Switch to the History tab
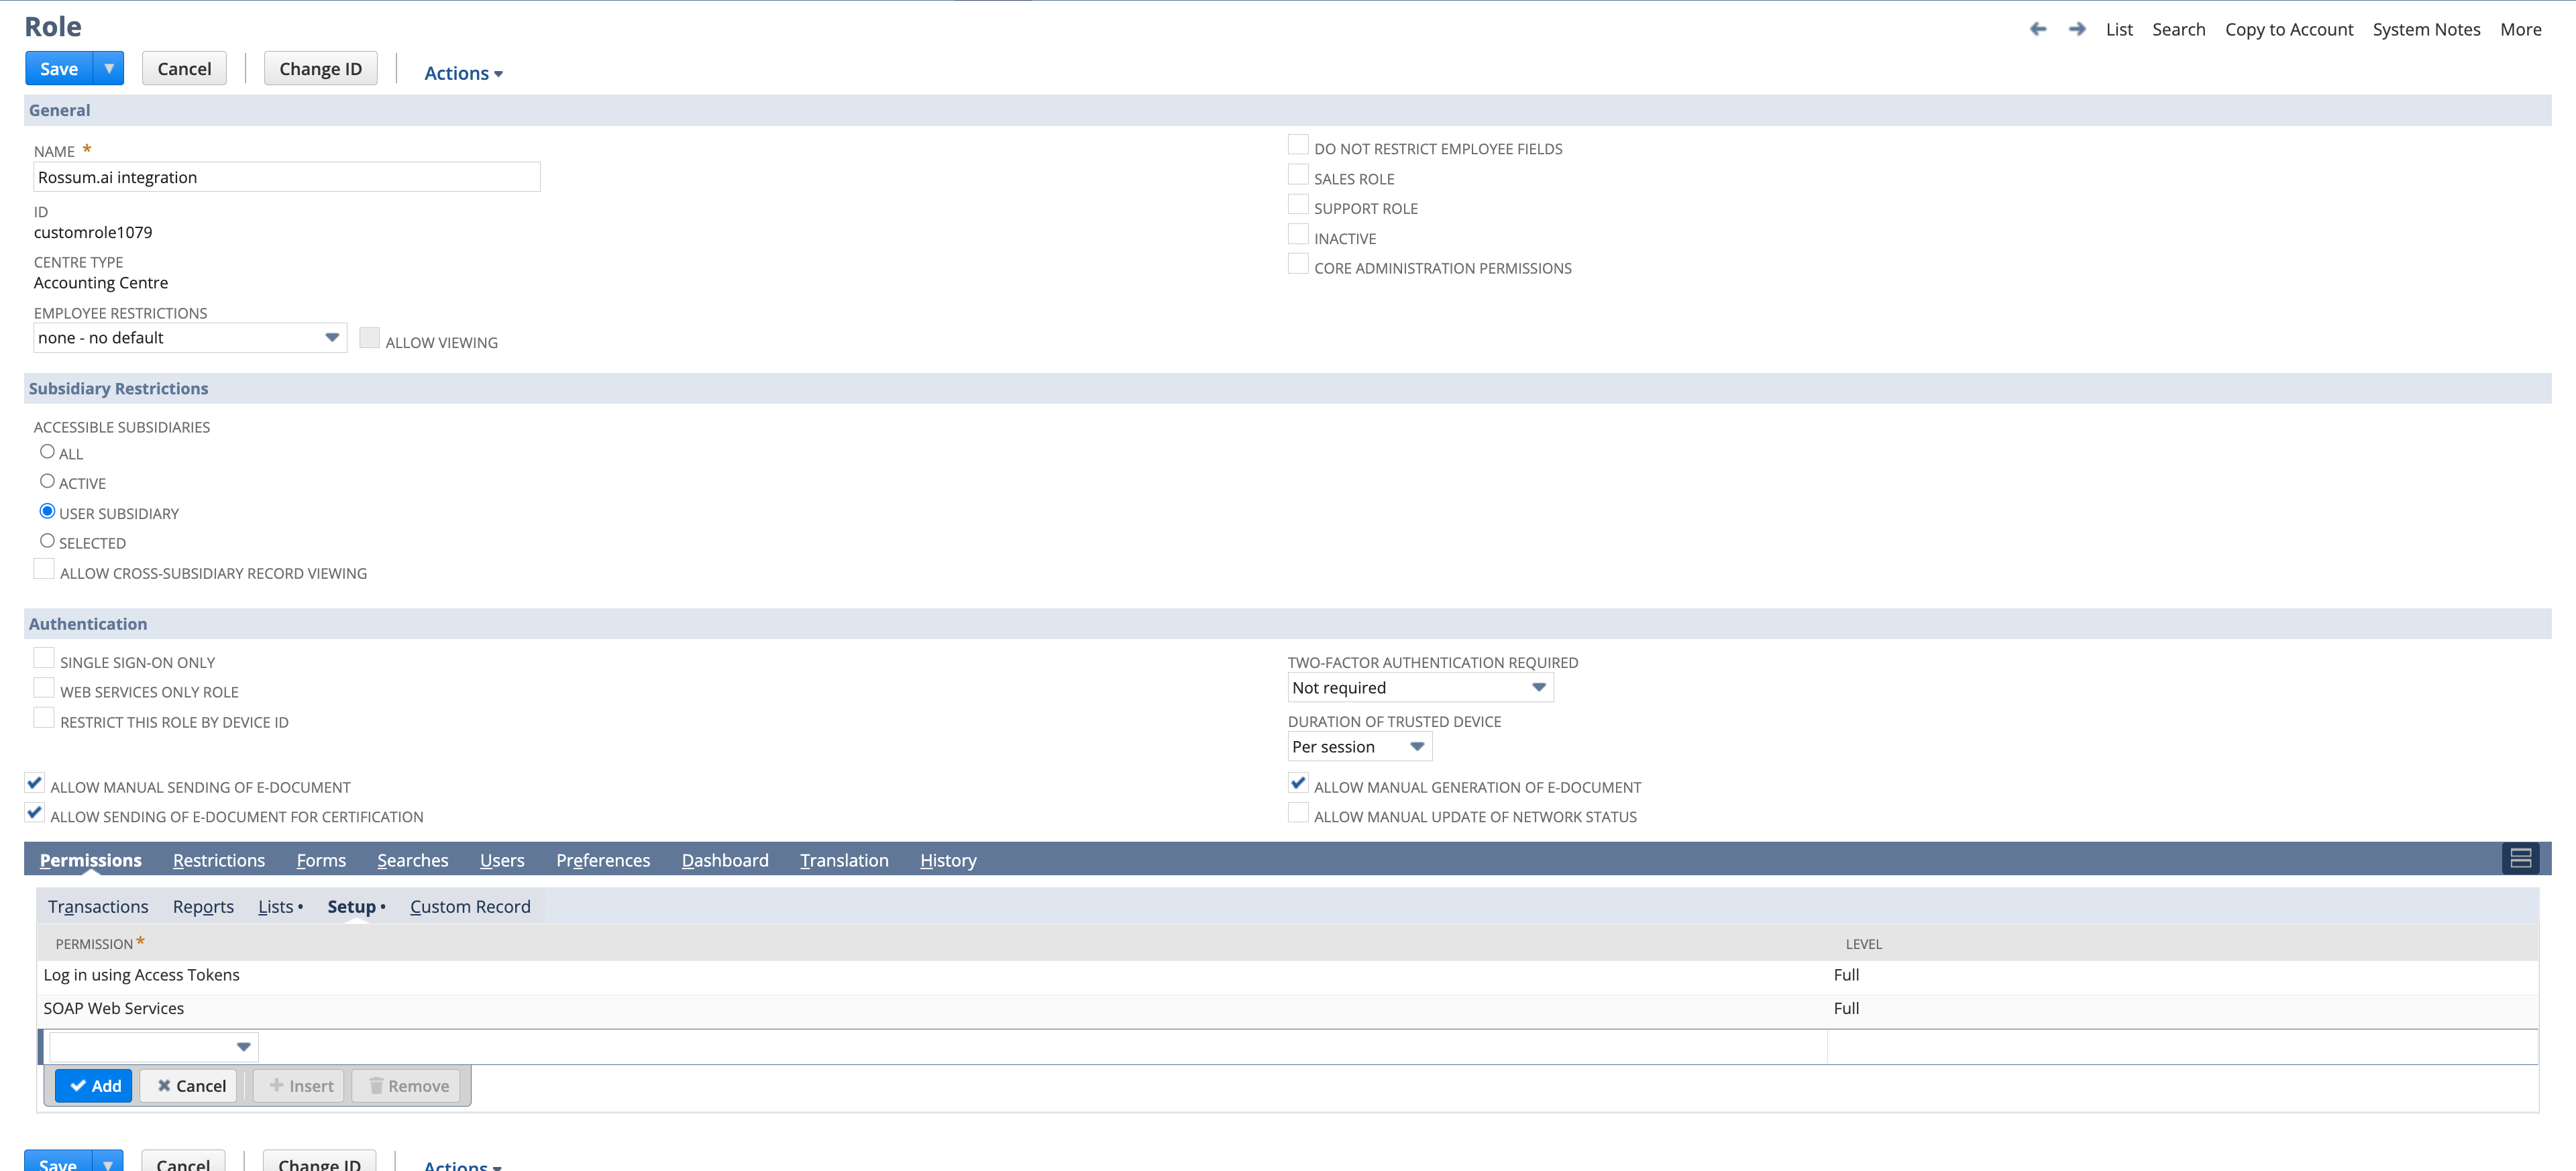2576x1171 pixels. (948, 860)
